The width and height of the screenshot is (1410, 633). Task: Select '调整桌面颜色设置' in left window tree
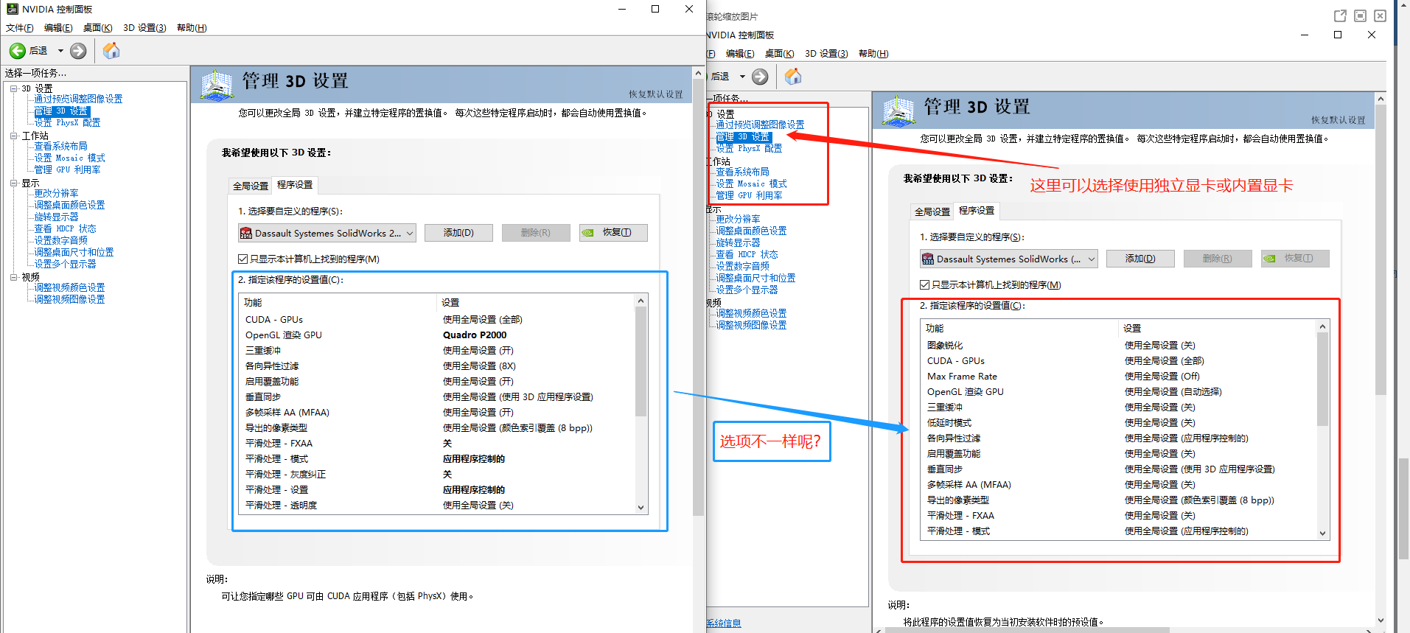tap(69, 205)
